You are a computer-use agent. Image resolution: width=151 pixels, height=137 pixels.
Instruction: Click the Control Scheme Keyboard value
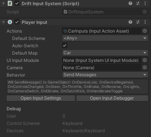point(72,123)
